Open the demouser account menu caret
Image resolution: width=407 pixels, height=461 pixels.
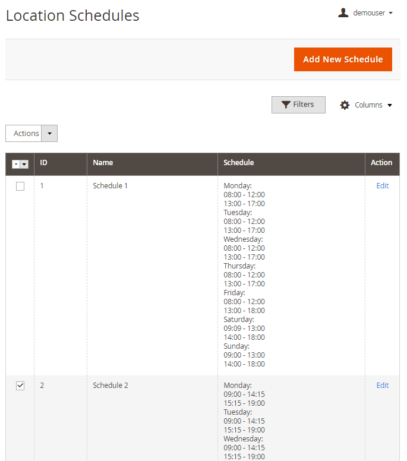pyautogui.click(x=390, y=13)
